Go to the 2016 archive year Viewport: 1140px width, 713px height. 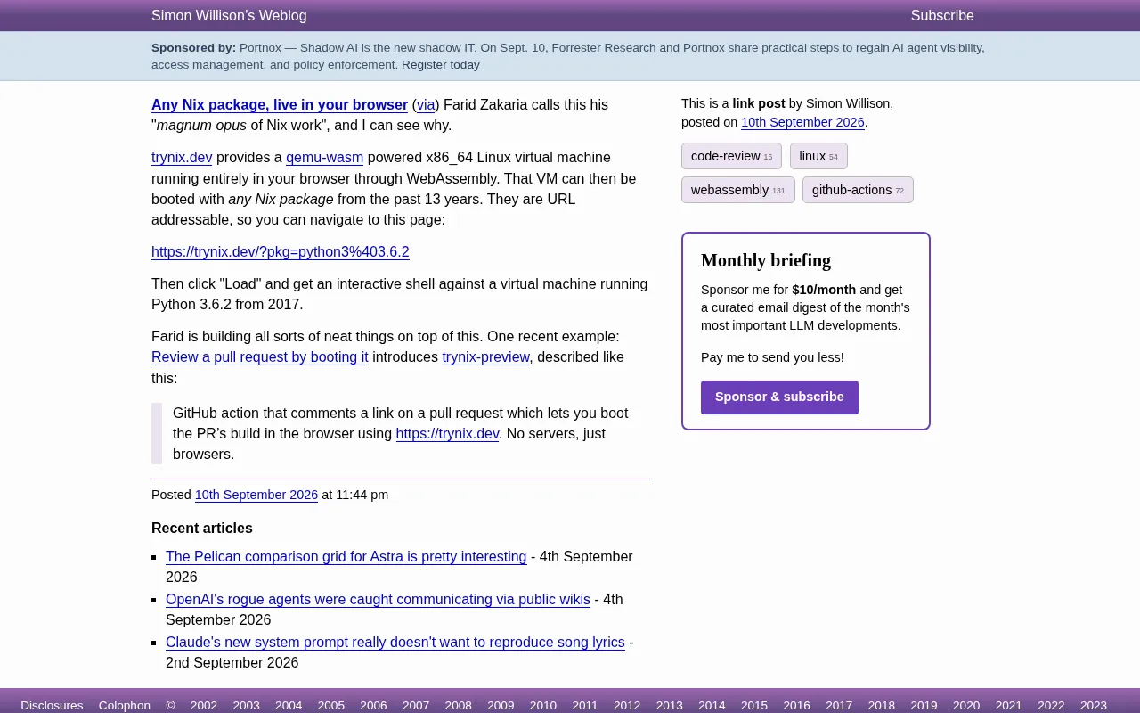(x=797, y=705)
